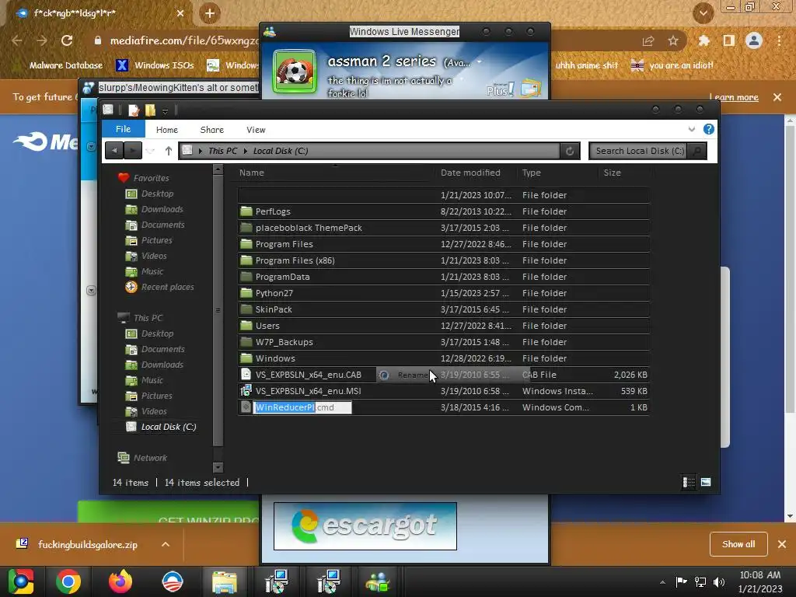
Task: Open a new Chrome tab
Action: point(209,13)
